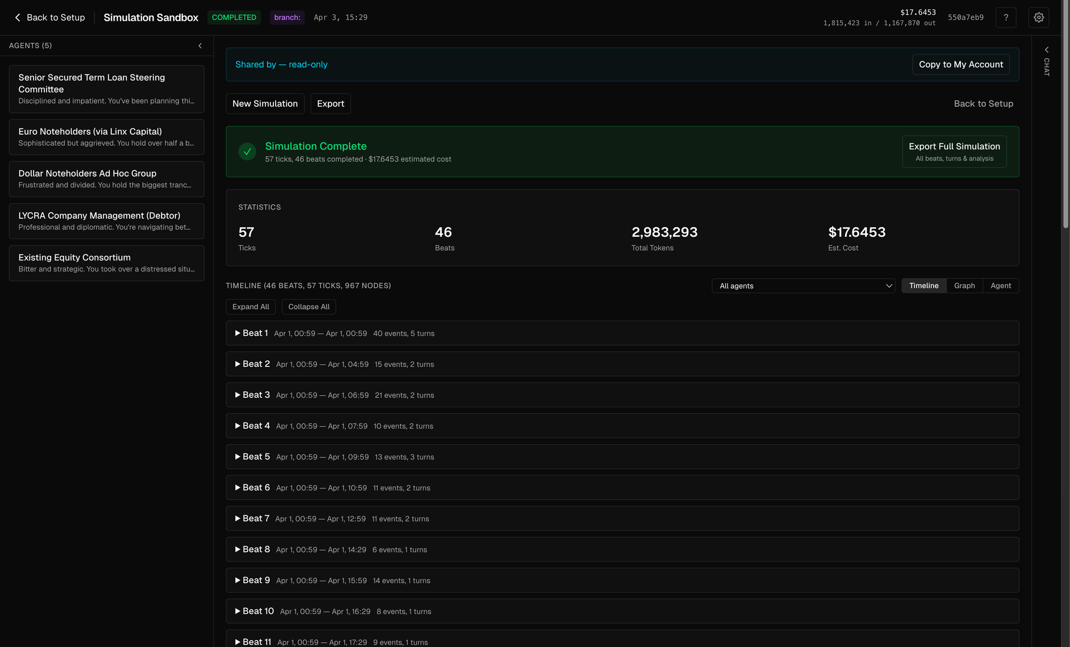Click Copy to My Account button
Viewport: 1070px width, 647px height.
click(960, 64)
